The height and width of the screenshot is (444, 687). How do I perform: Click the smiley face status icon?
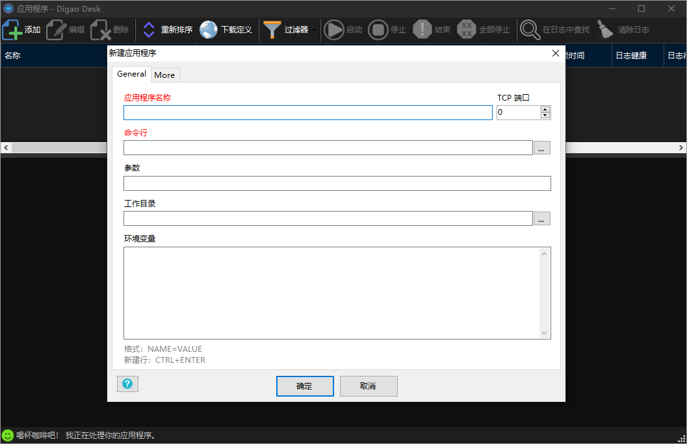coord(7,436)
